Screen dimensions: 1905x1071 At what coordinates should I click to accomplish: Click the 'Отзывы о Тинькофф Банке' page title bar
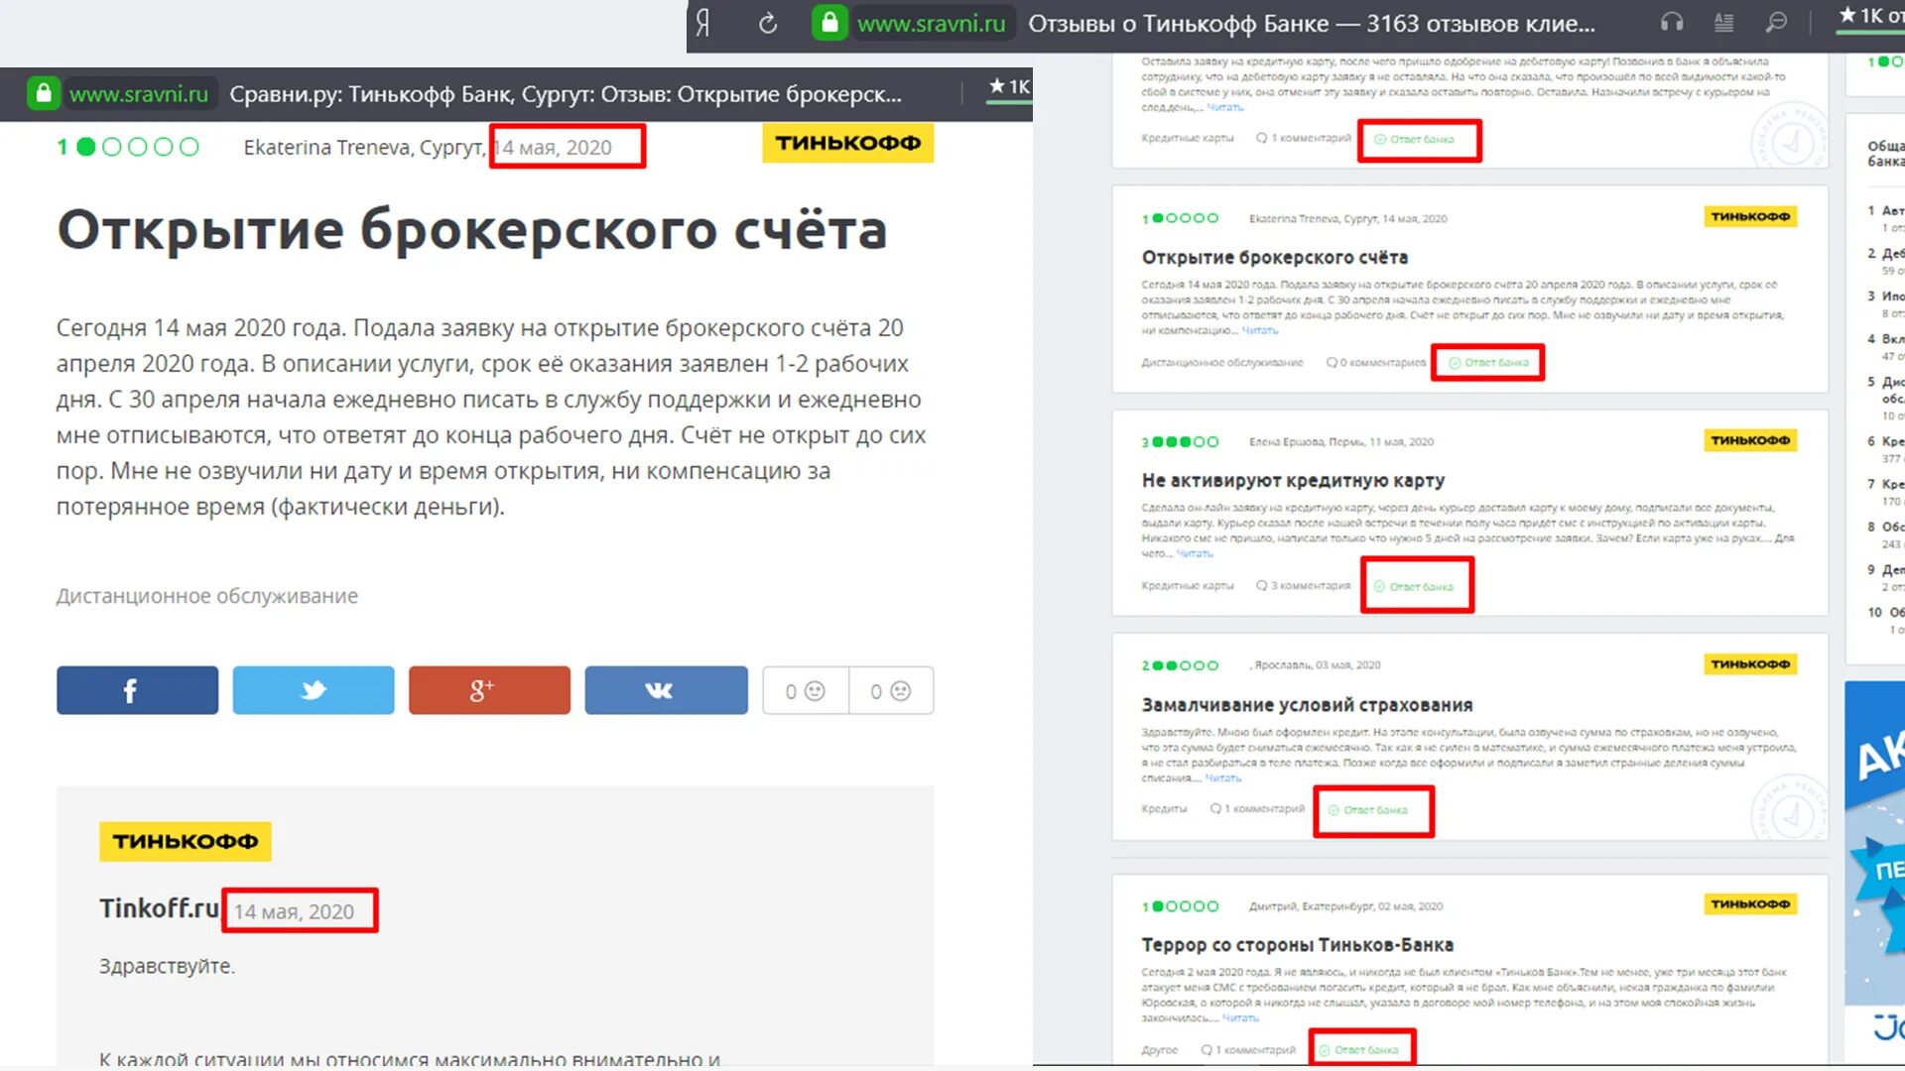click(x=1312, y=23)
